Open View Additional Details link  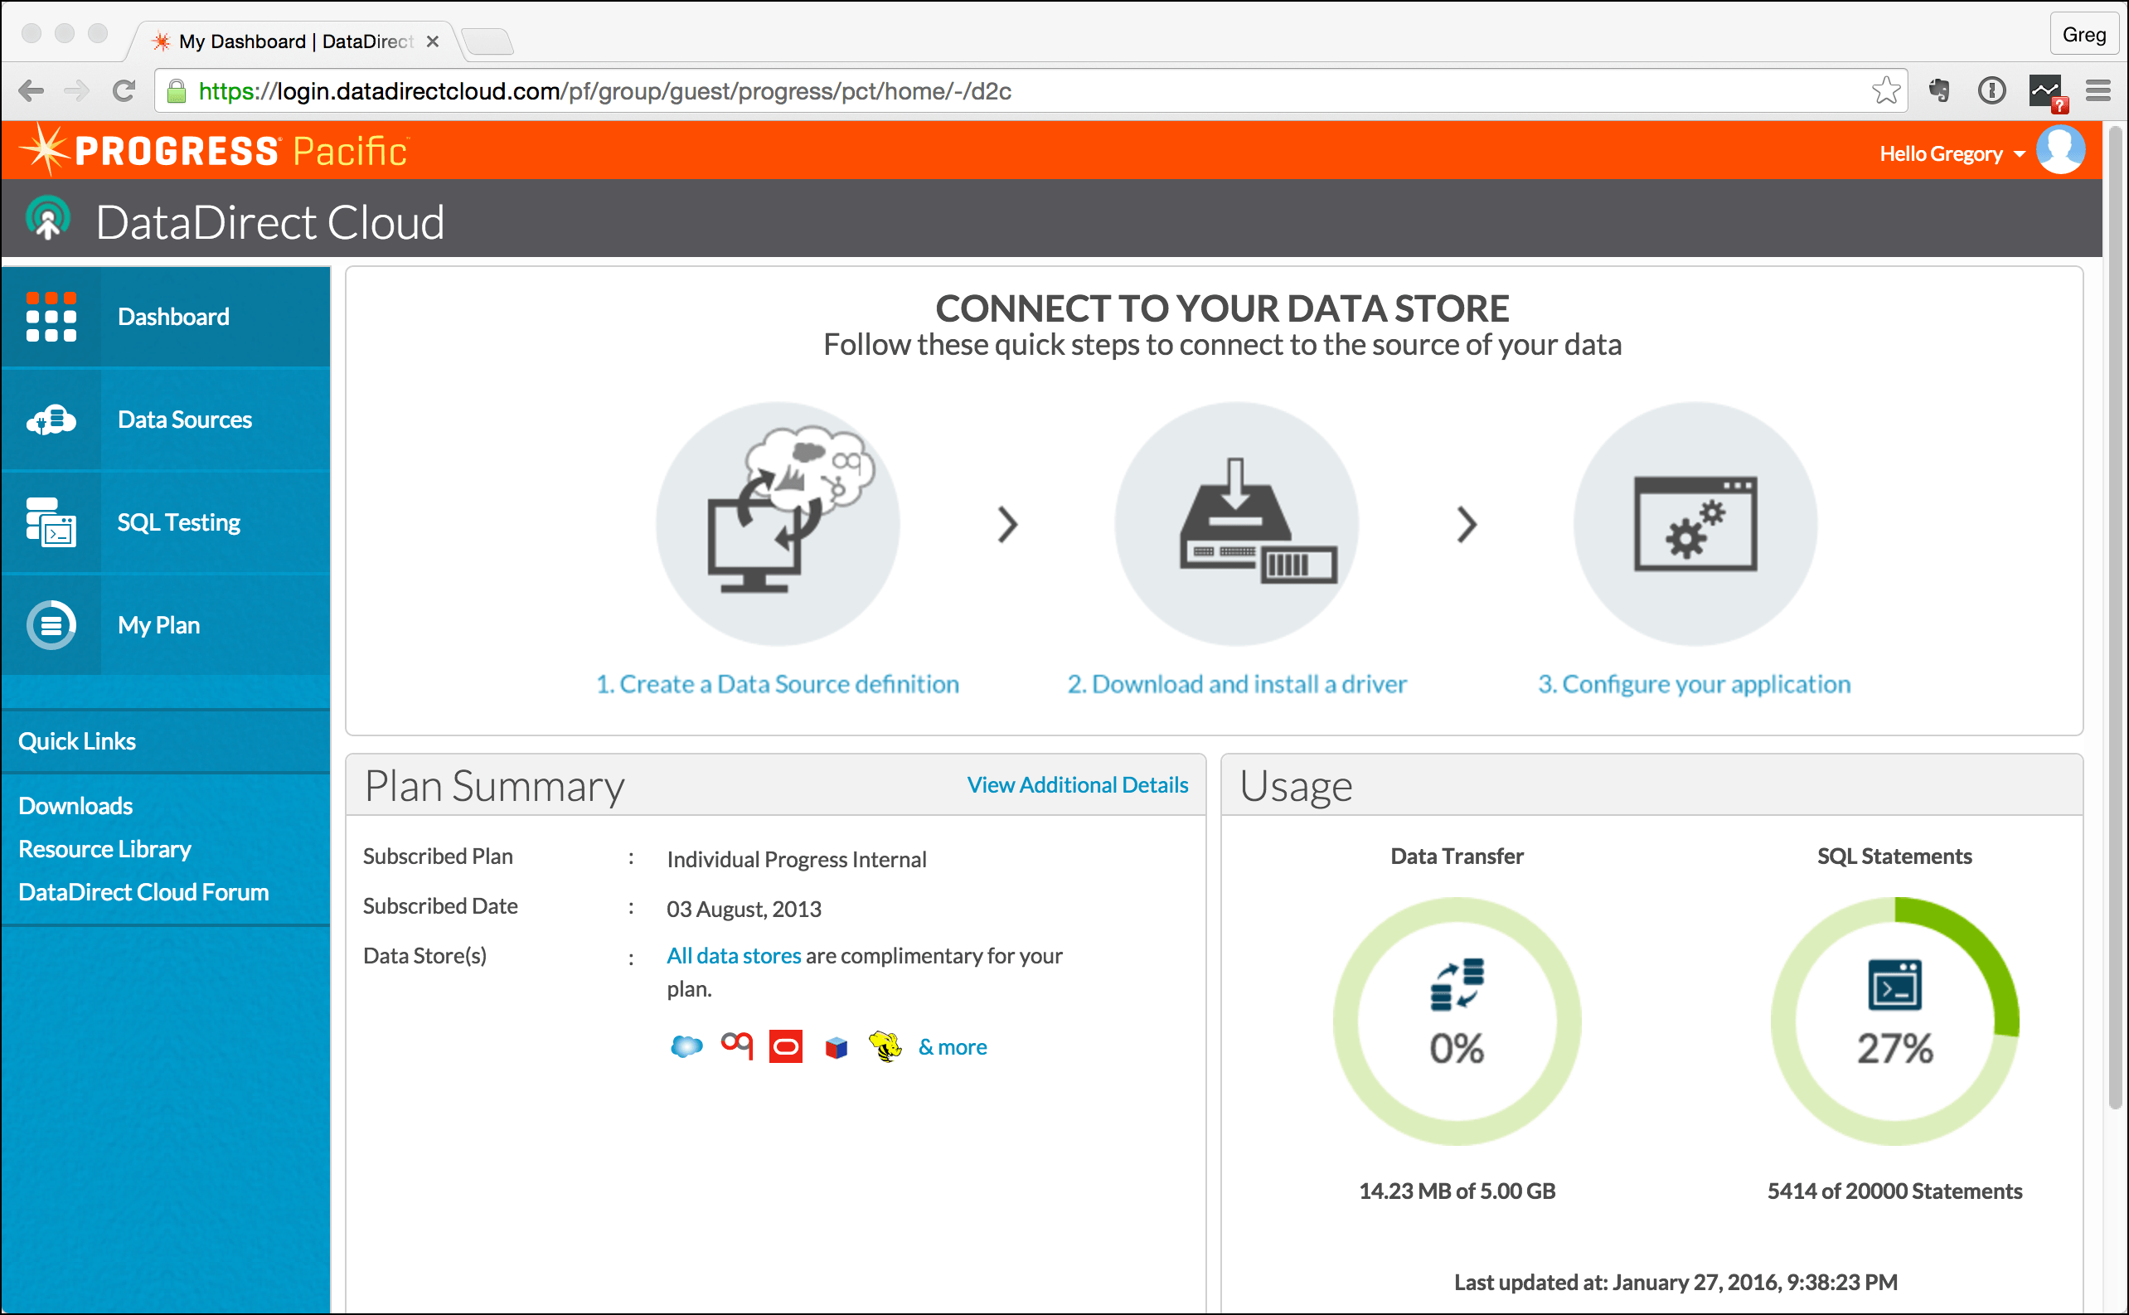[x=1078, y=784]
